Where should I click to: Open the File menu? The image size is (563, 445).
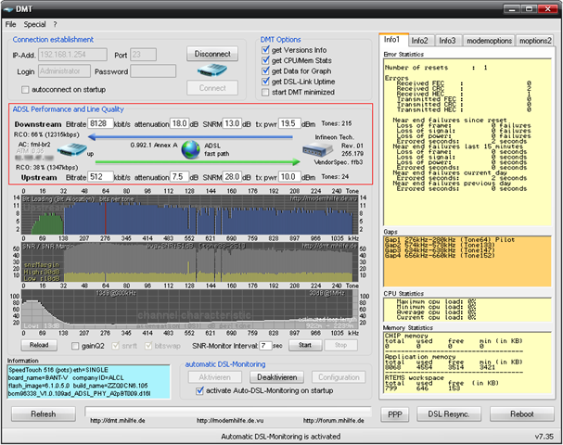(x=10, y=24)
